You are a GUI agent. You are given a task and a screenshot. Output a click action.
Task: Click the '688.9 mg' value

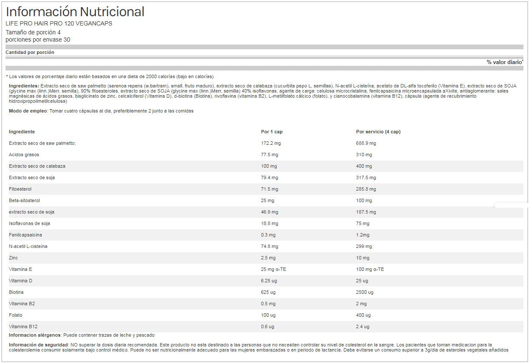tap(366, 143)
